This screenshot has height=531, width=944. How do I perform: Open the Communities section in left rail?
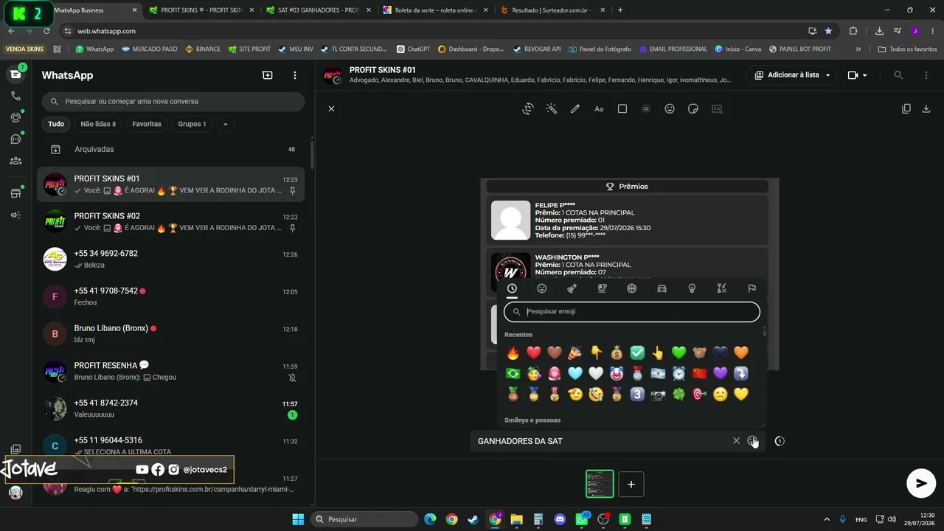(x=15, y=161)
